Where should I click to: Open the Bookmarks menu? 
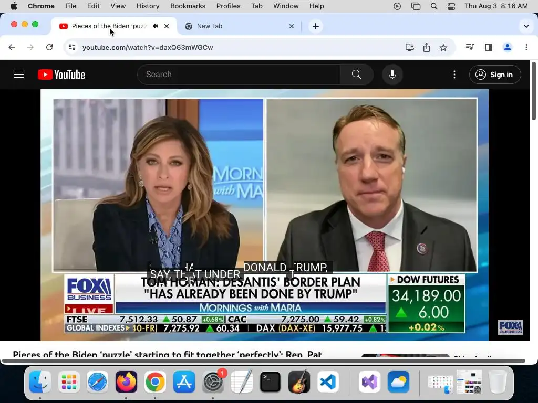coord(188,6)
